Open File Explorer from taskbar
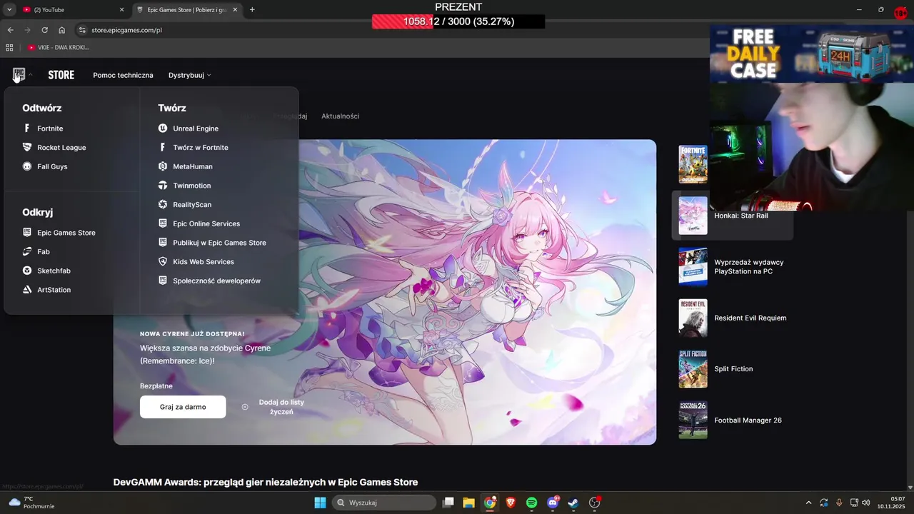 pos(468,503)
